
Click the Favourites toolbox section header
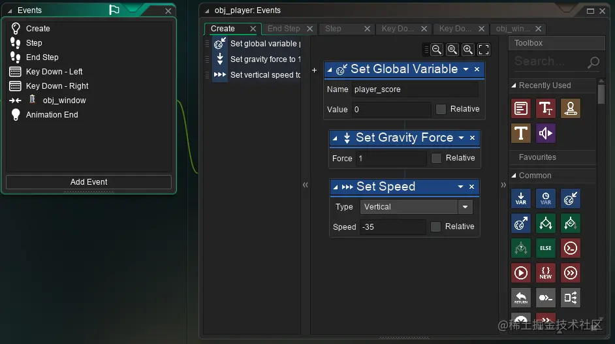click(x=553, y=157)
